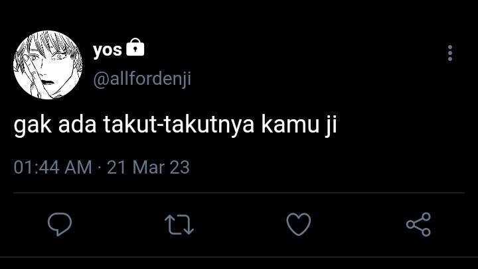Toggle the heart to favorite this tweet
The height and width of the screenshot is (269, 478).
299,224
